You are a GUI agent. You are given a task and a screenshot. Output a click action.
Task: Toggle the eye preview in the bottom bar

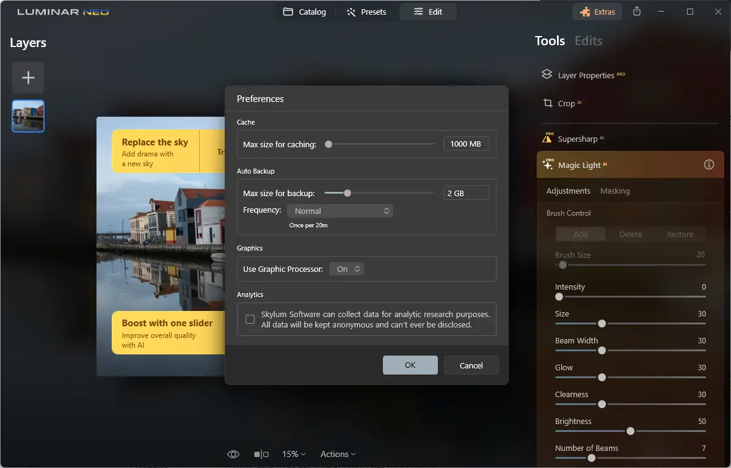click(x=233, y=454)
